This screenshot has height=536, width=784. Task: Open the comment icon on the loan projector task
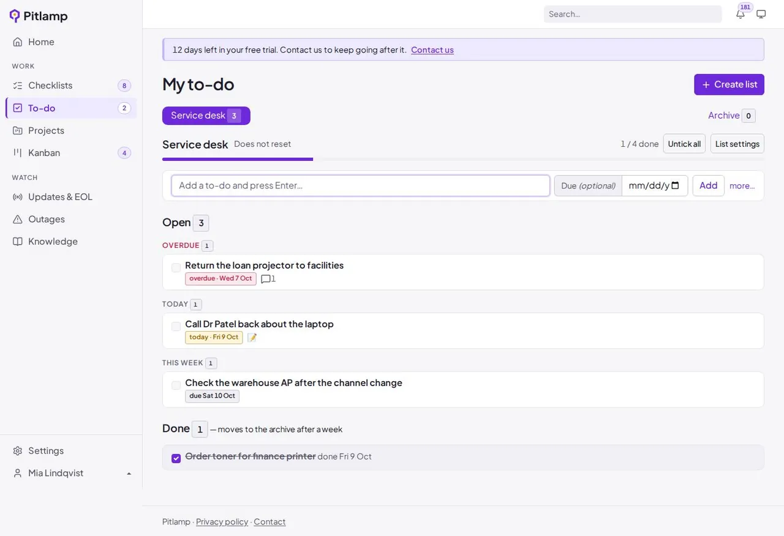click(x=266, y=279)
